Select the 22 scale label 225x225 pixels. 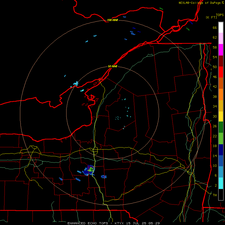(215, 136)
